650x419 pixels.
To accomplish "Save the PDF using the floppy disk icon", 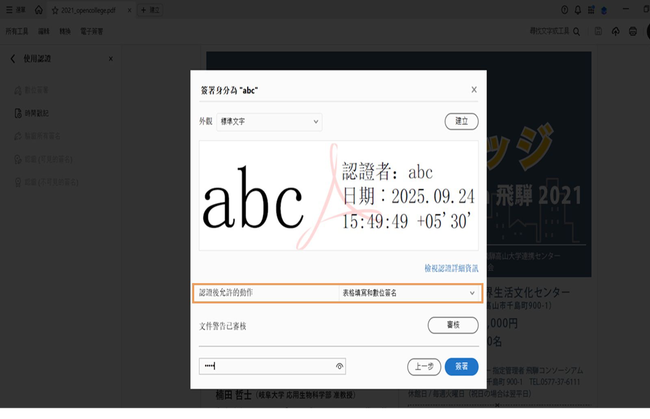I will click(x=598, y=31).
